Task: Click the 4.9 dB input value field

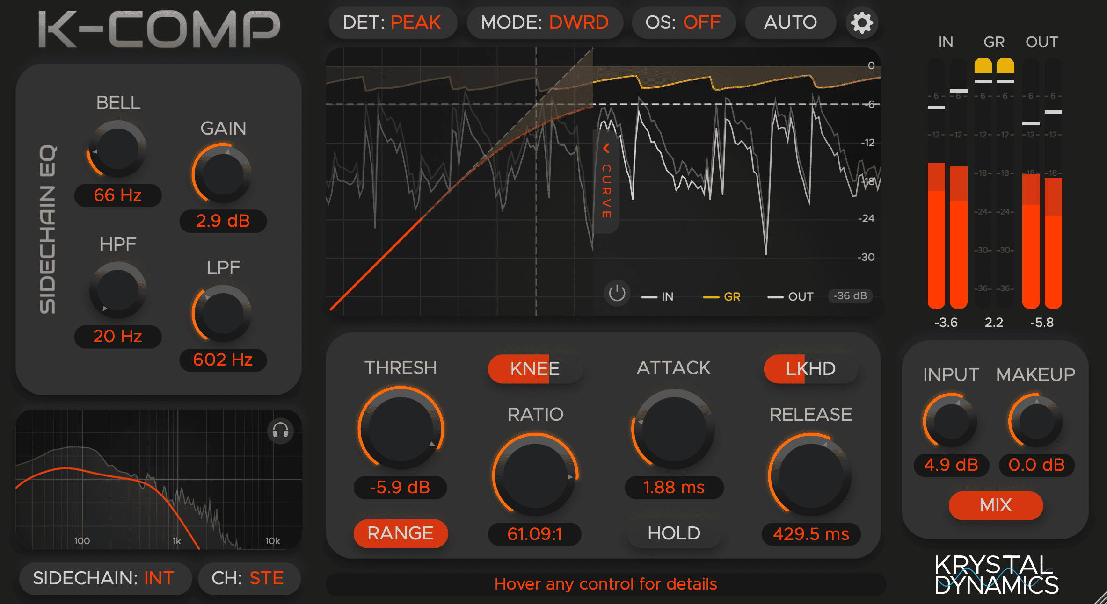Action: 951,465
